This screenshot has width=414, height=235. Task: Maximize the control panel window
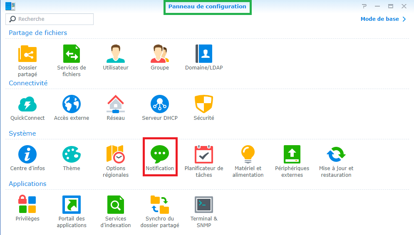tap(391, 6)
